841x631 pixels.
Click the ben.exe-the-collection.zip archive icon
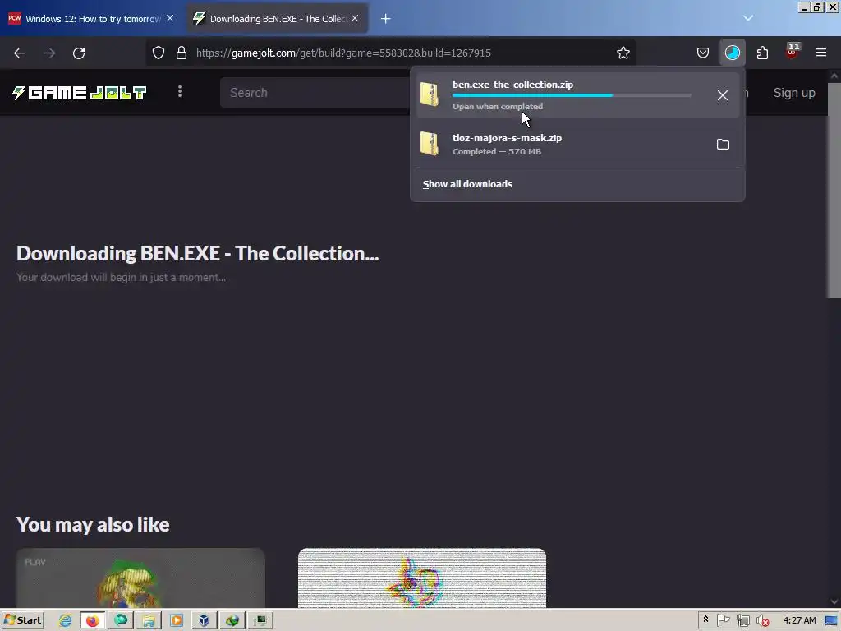tap(430, 95)
